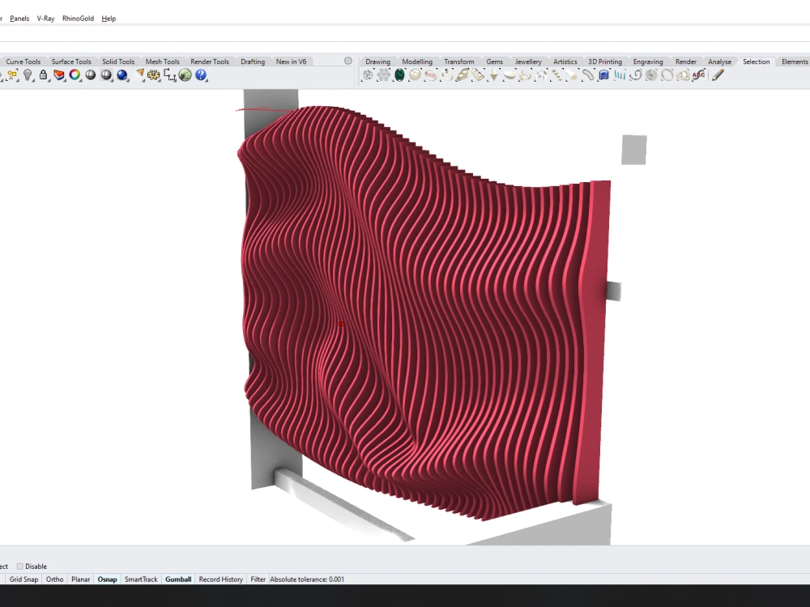Click the light bulb layer visibility icon
The image size is (810, 607).
click(x=28, y=74)
